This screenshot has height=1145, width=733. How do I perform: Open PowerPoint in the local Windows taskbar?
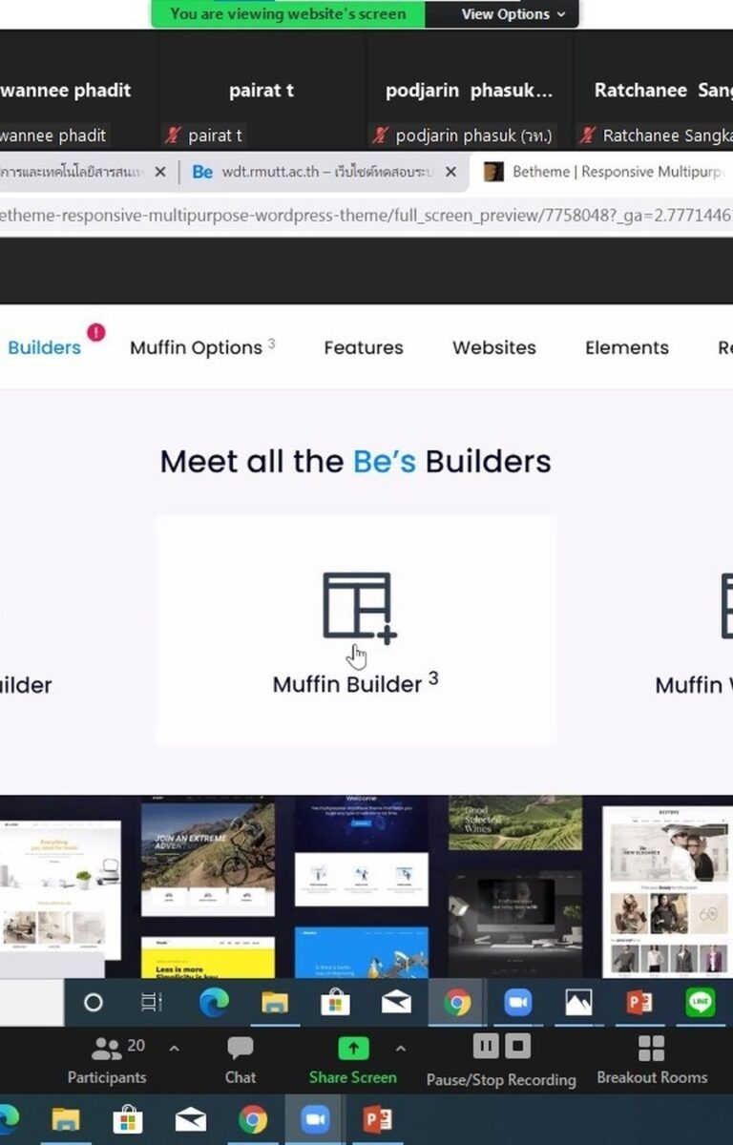coord(378,1119)
